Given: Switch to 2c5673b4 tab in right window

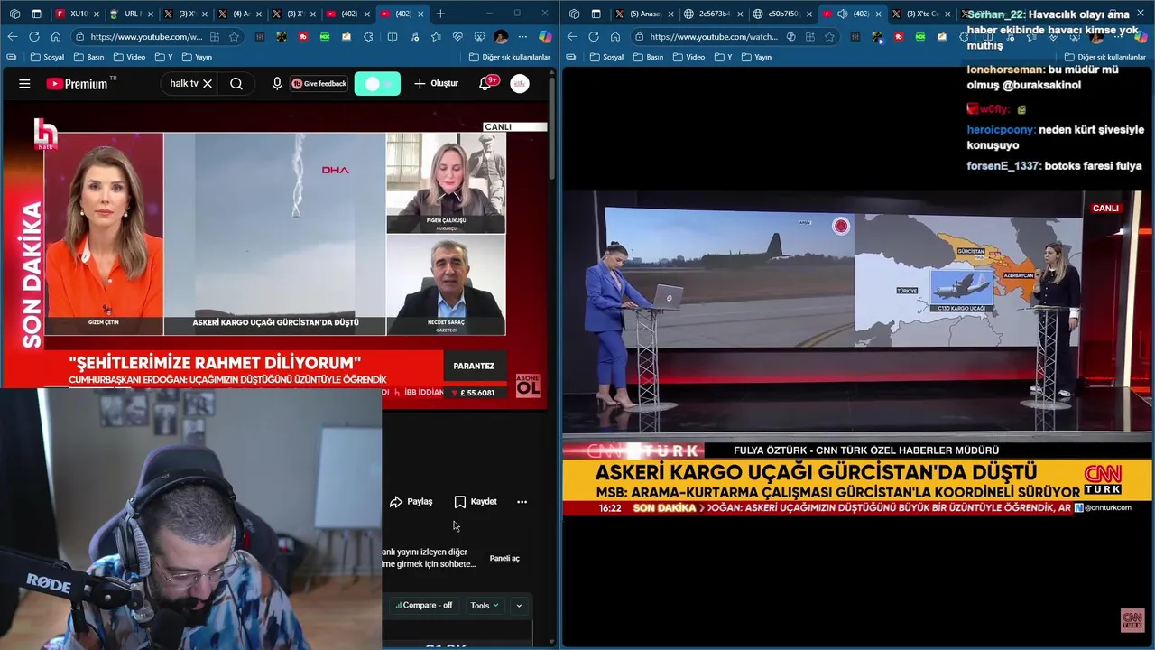Looking at the screenshot, I should (x=714, y=14).
